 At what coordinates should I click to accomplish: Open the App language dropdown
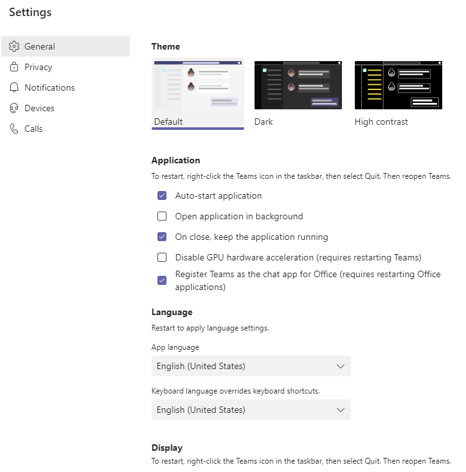click(x=251, y=366)
